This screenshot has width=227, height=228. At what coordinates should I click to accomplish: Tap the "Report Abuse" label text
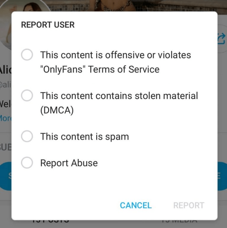69,163
